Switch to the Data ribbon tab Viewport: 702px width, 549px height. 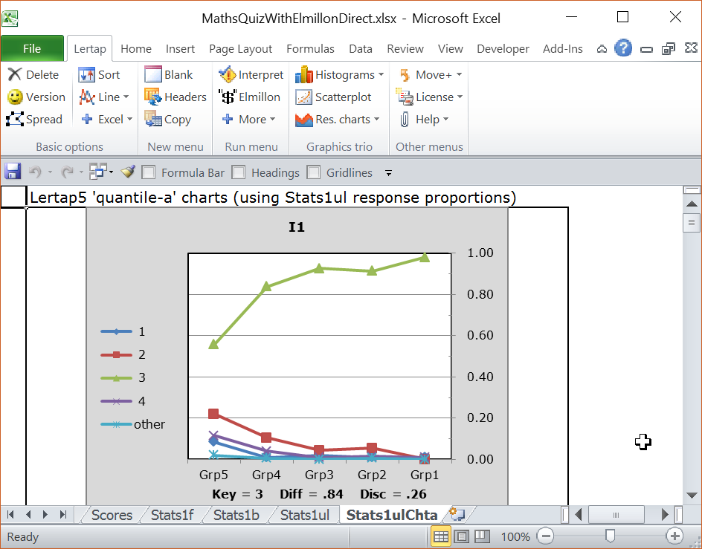pos(361,49)
